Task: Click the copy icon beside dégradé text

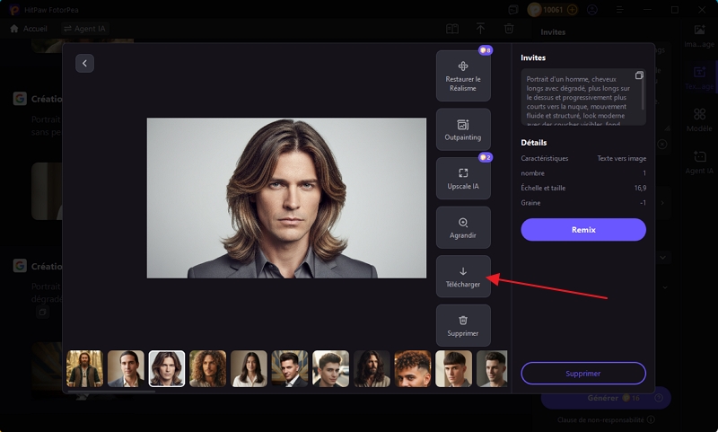Action: [42, 312]
